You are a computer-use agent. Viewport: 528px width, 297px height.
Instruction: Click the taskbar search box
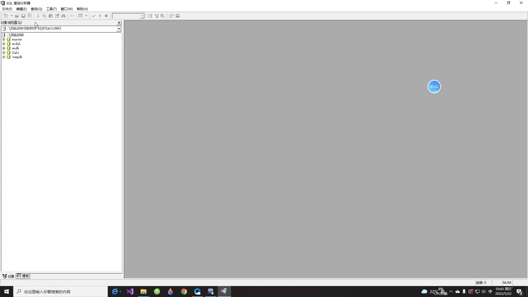coord(61,291)
